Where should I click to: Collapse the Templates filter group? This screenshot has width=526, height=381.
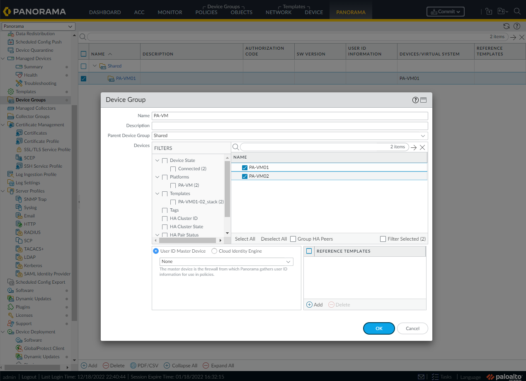158,194
